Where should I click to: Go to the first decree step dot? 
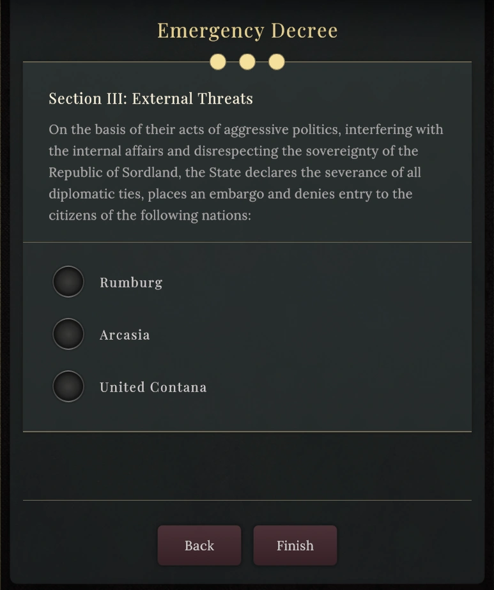[x=218, y=62]
